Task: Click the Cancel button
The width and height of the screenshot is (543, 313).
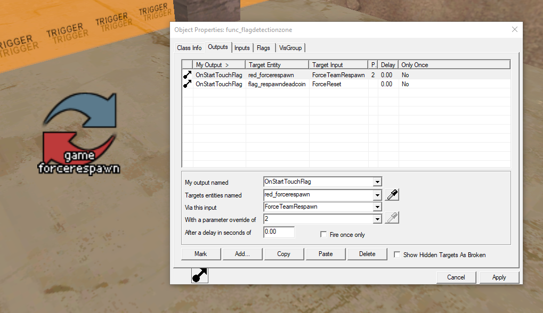Action: pos(456,277)
